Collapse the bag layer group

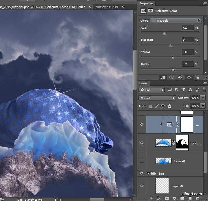click(x=149, y=174)
